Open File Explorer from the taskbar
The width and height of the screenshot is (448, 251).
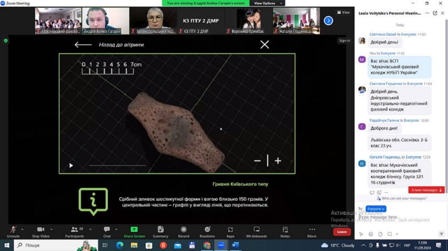[134, 245]
